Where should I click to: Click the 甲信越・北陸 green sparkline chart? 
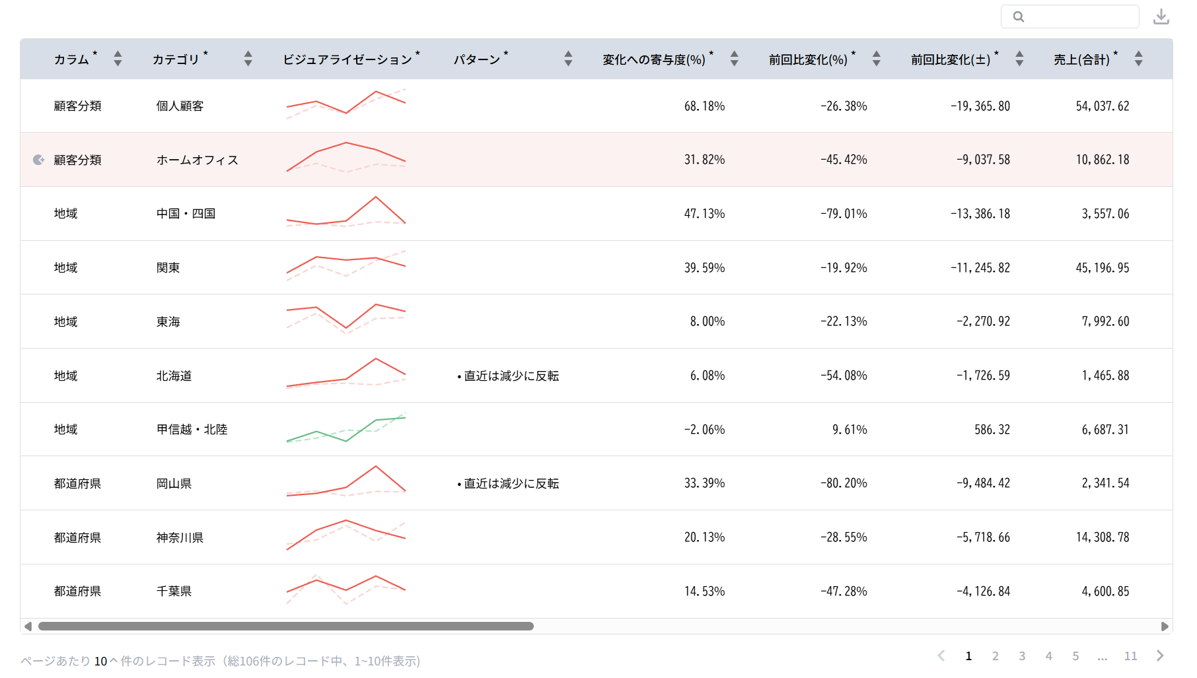345,429
